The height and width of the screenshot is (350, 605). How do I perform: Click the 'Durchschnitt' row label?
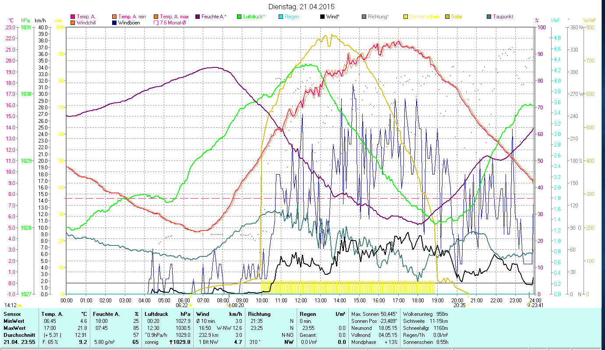click(19, 335)
